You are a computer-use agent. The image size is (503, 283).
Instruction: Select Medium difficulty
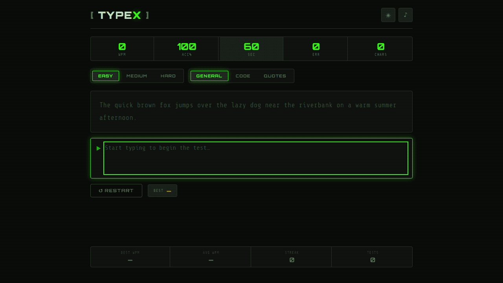tap(137, 76)
